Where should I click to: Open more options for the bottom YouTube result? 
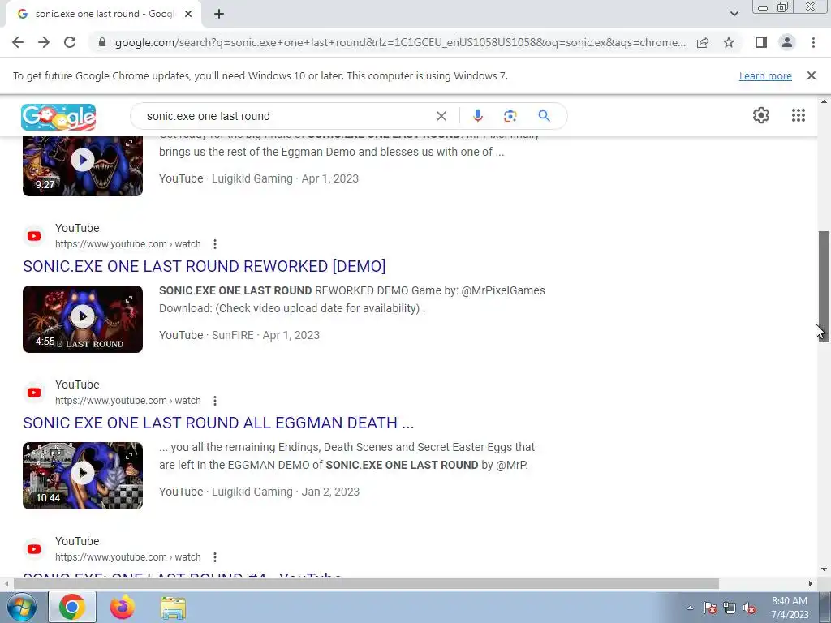point(214,557)
